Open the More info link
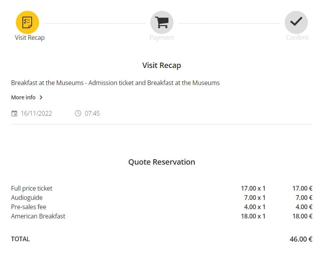Image resolution: width=328 pixels, height=259 pixels. pos(23,97)
